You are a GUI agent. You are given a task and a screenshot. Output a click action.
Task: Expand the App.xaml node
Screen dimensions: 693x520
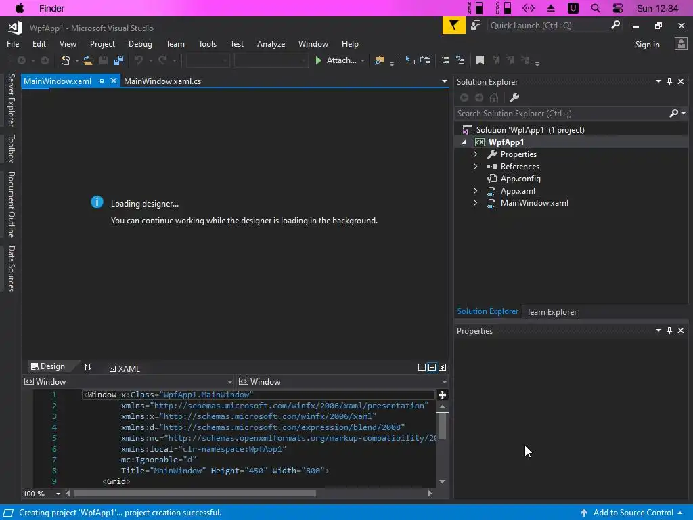pyautogui.click(x=476, y=191)
